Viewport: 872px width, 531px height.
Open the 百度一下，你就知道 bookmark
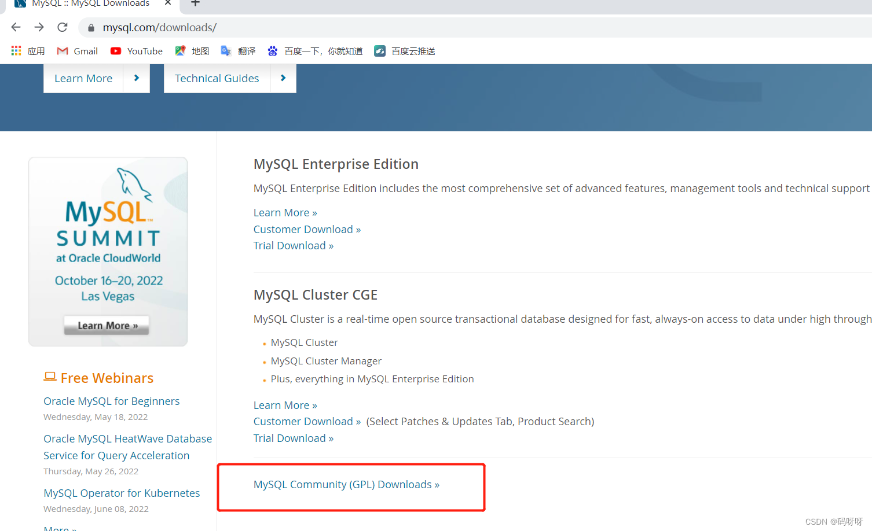[315, 51]
